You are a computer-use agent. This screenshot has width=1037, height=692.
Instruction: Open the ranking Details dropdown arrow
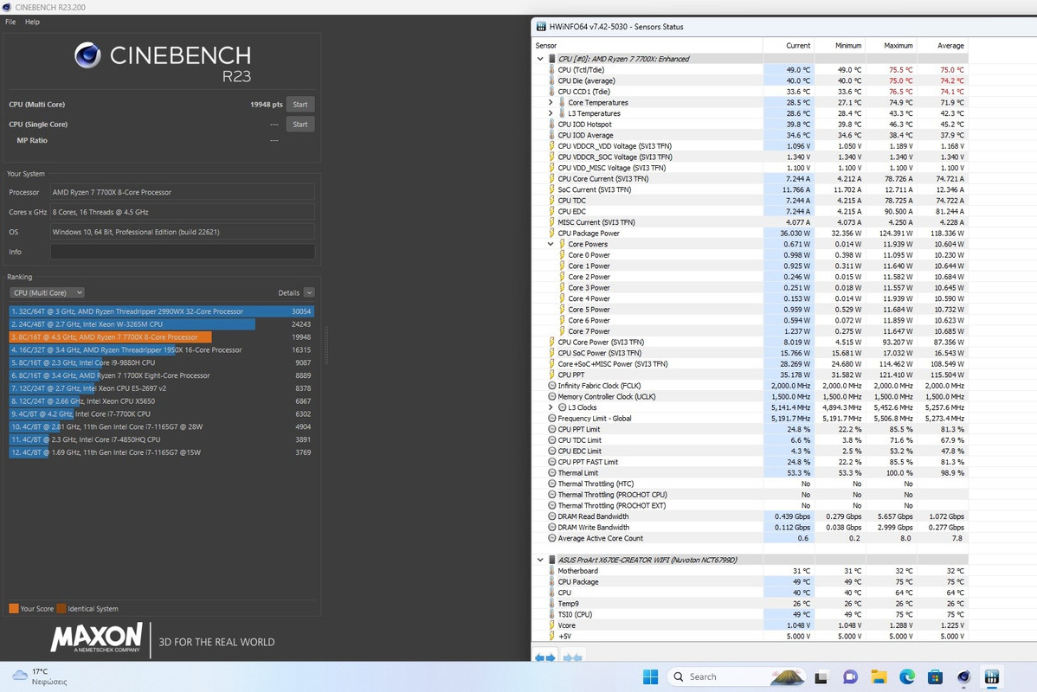tap(309, 292)
